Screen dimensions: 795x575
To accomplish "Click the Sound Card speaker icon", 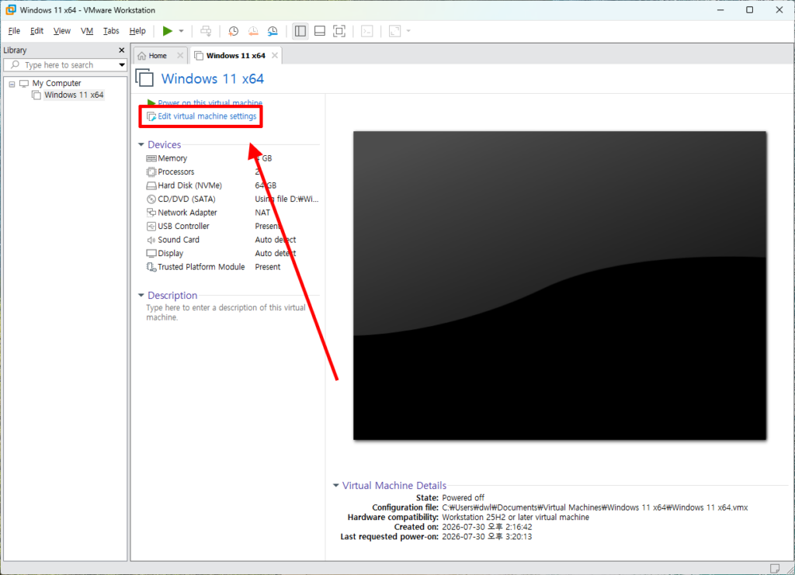I will (x=151, y=240).
